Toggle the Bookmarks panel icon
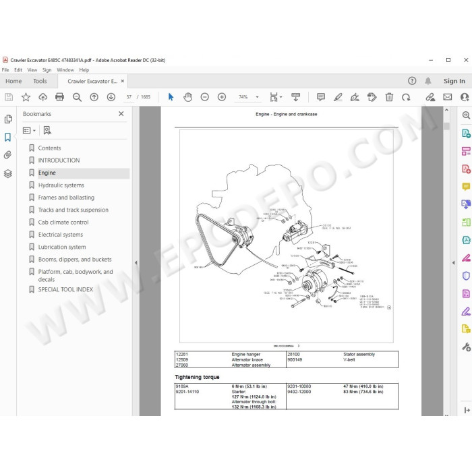 click(x=8, y=138)
